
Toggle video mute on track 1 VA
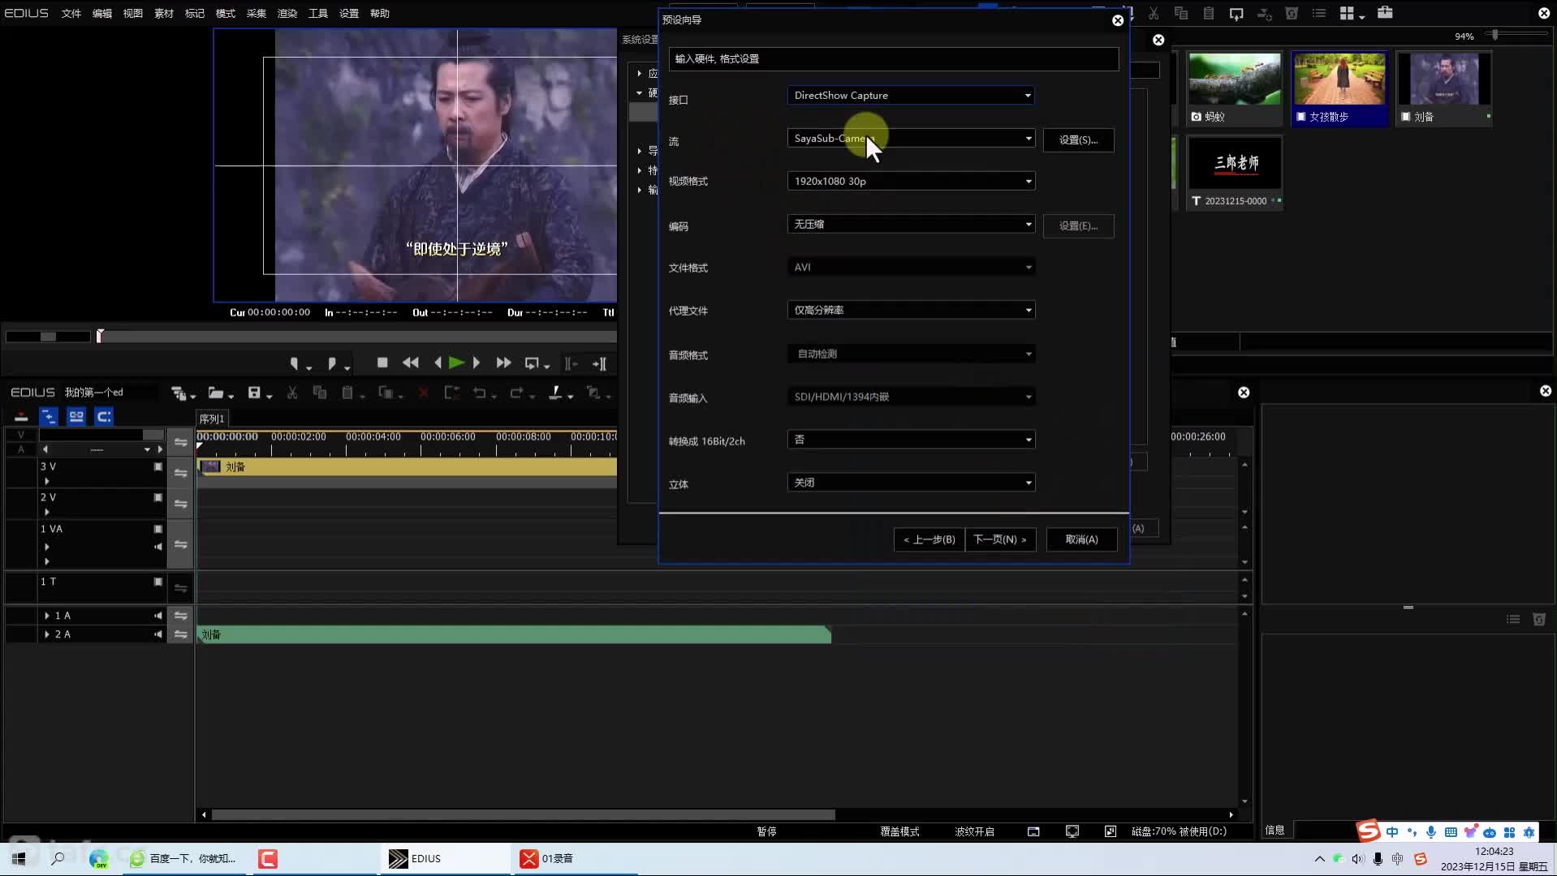point(158,529)
